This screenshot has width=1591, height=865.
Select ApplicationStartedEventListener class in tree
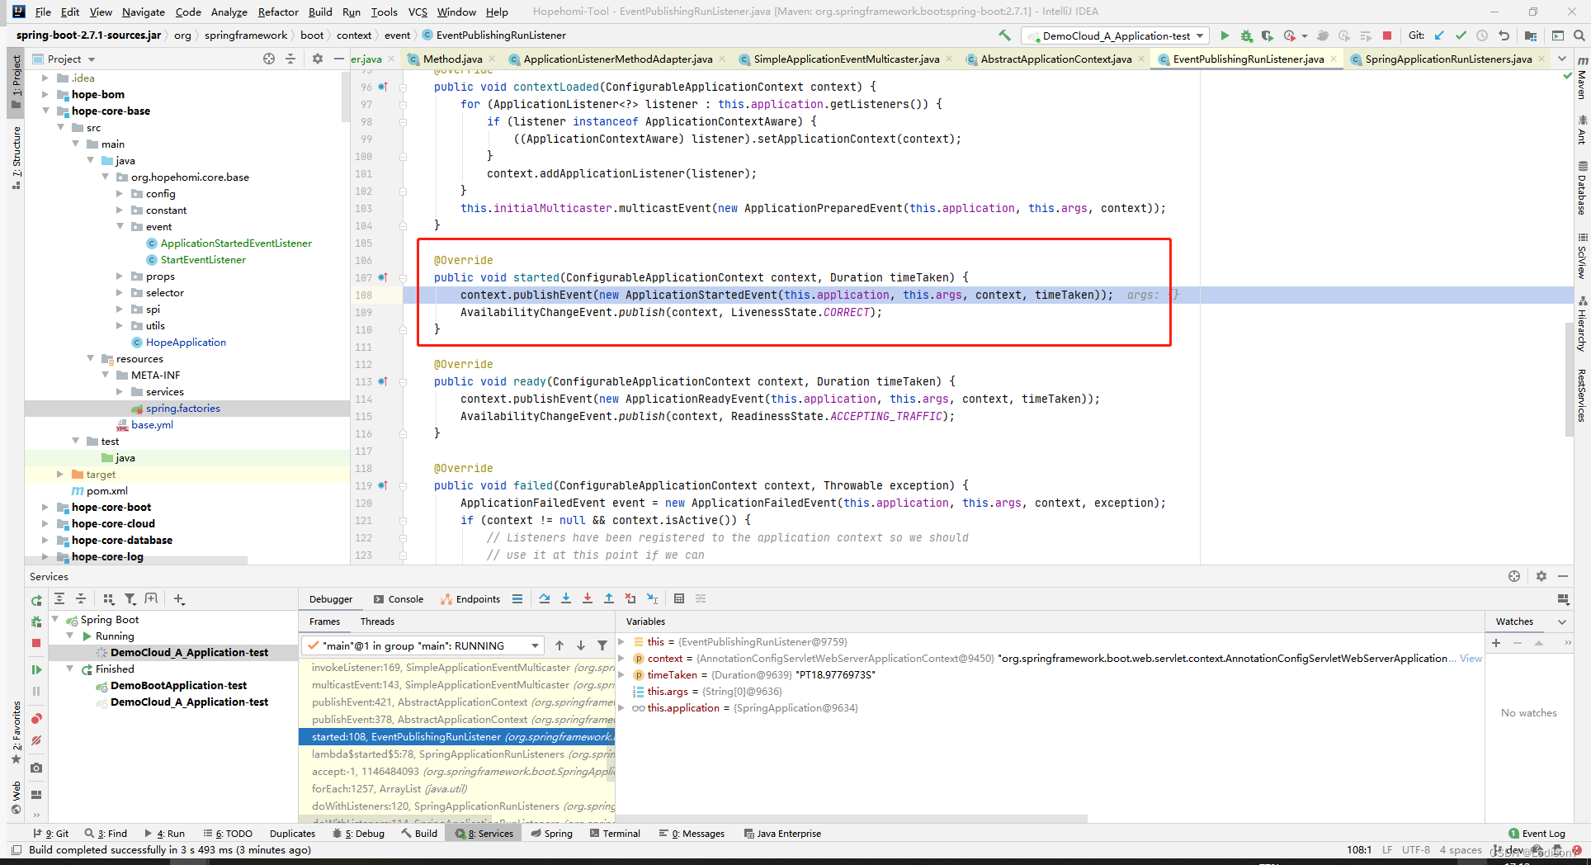(236, 243)
